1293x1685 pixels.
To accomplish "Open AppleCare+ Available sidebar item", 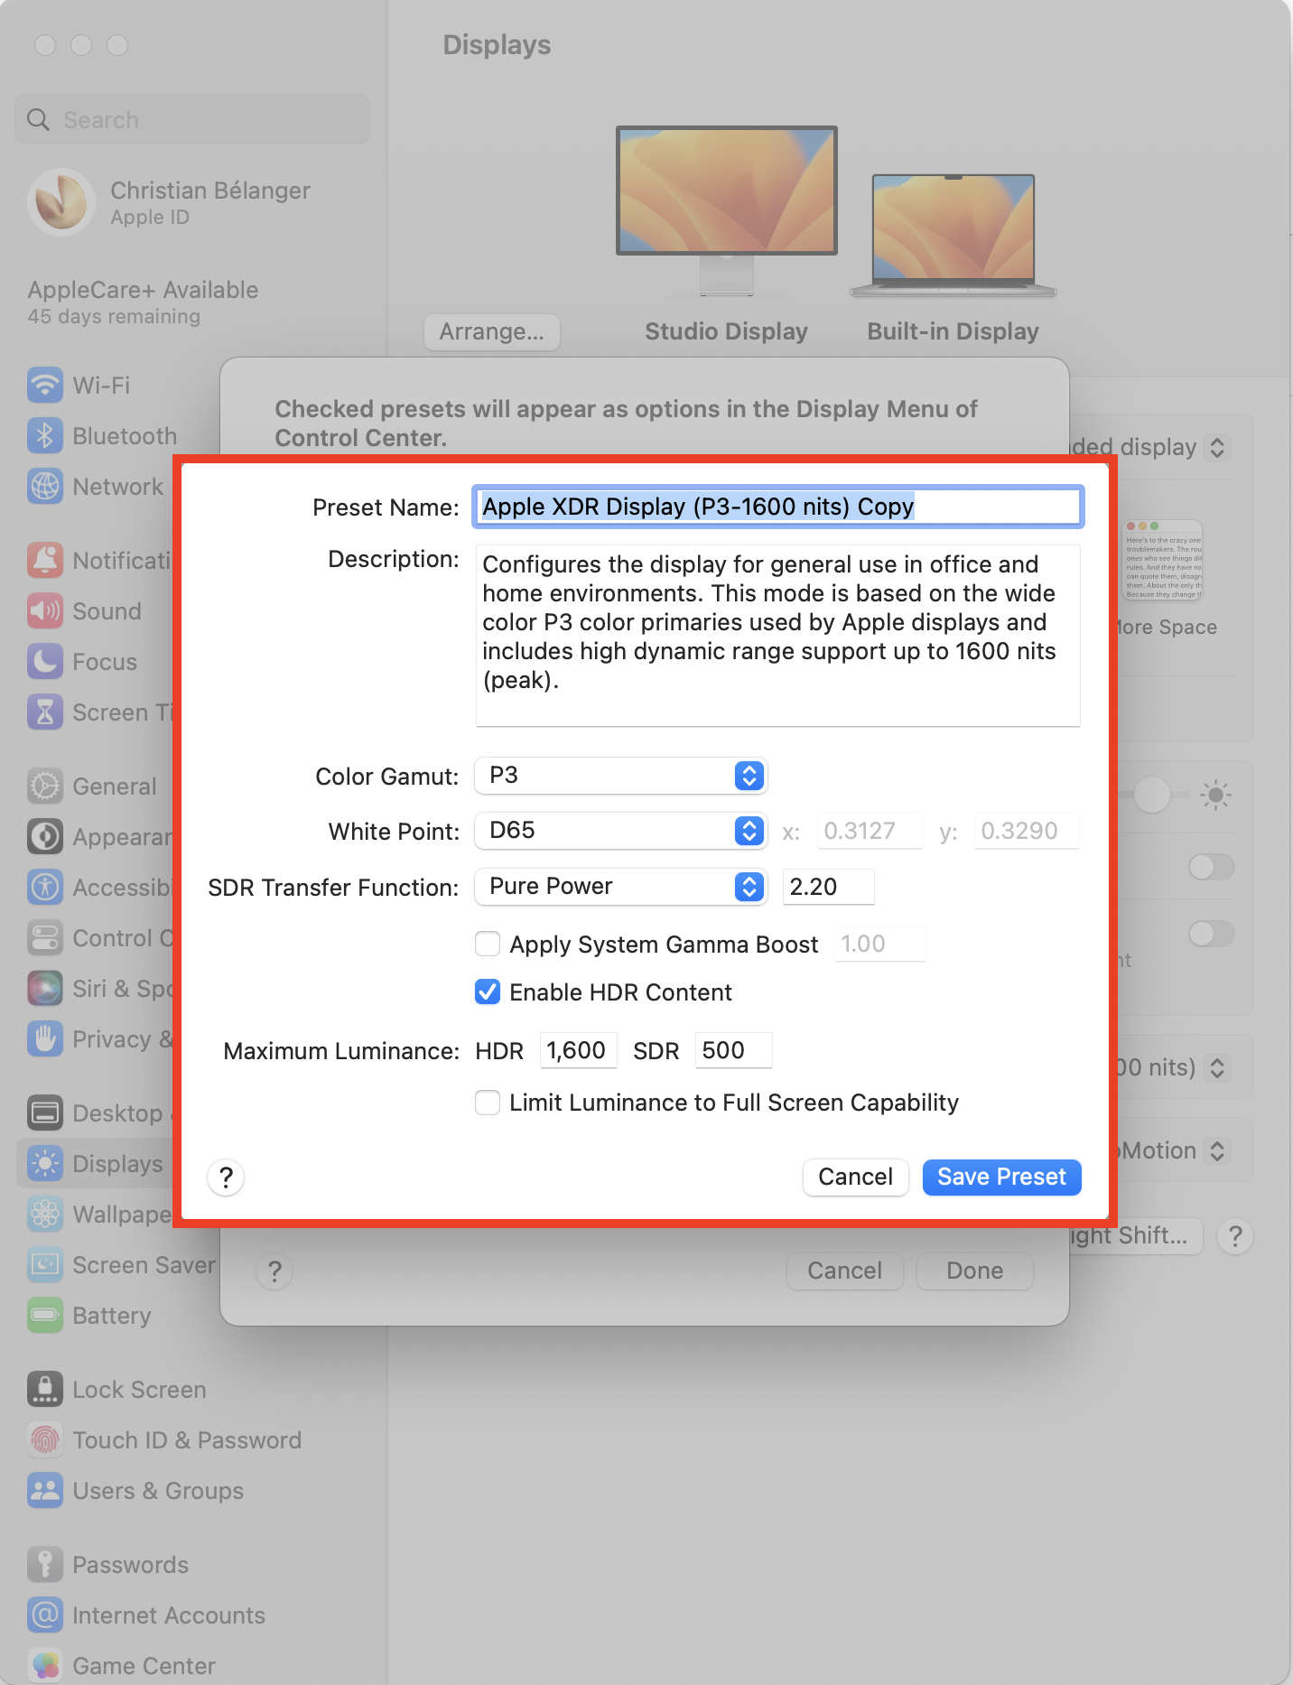I will (x=143, y=302).
